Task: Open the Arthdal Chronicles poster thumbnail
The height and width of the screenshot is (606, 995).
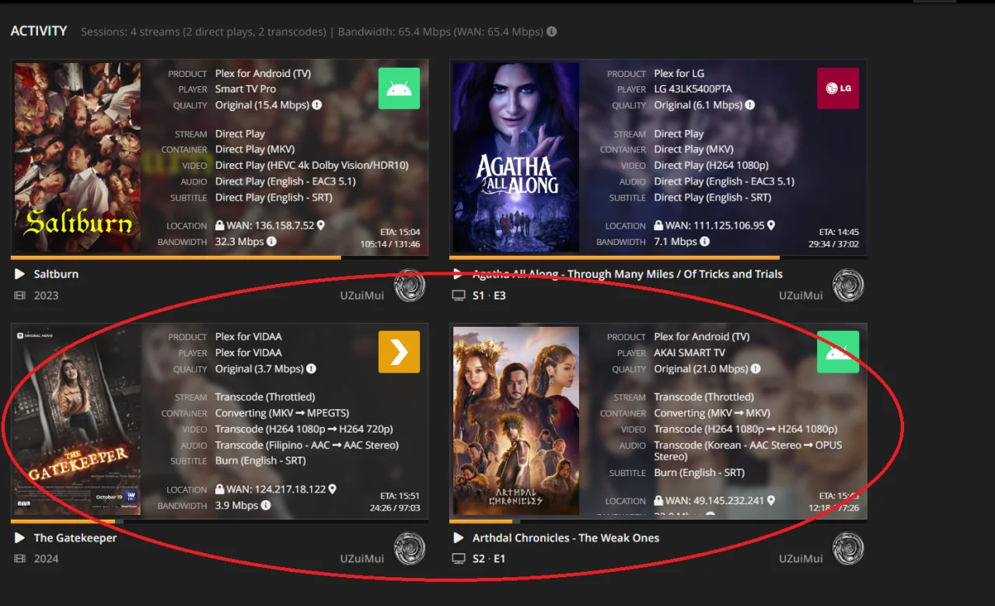Action: tap(516, 421)
